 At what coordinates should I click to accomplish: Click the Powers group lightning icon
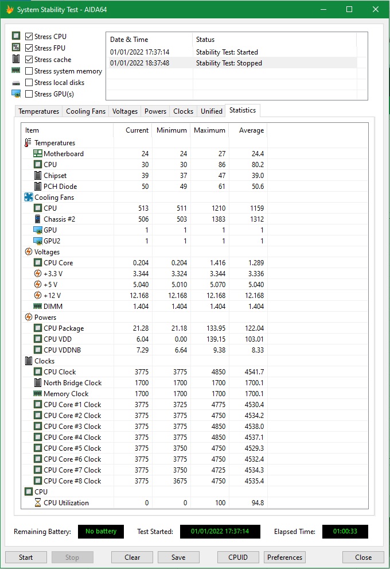point(28,317)
